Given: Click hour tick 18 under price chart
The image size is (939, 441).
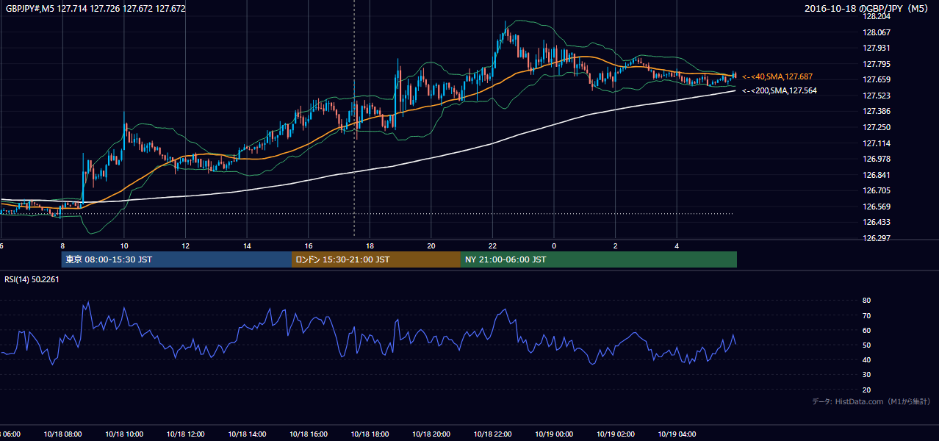Looking at the screenshot, I should tap(370, 246).
